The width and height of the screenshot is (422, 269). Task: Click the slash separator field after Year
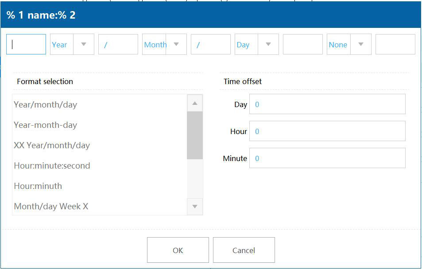(x=118, y=44)
